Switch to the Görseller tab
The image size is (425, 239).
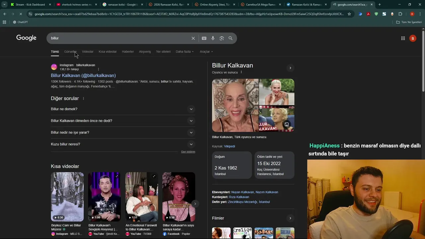click(x=70, y=51)
